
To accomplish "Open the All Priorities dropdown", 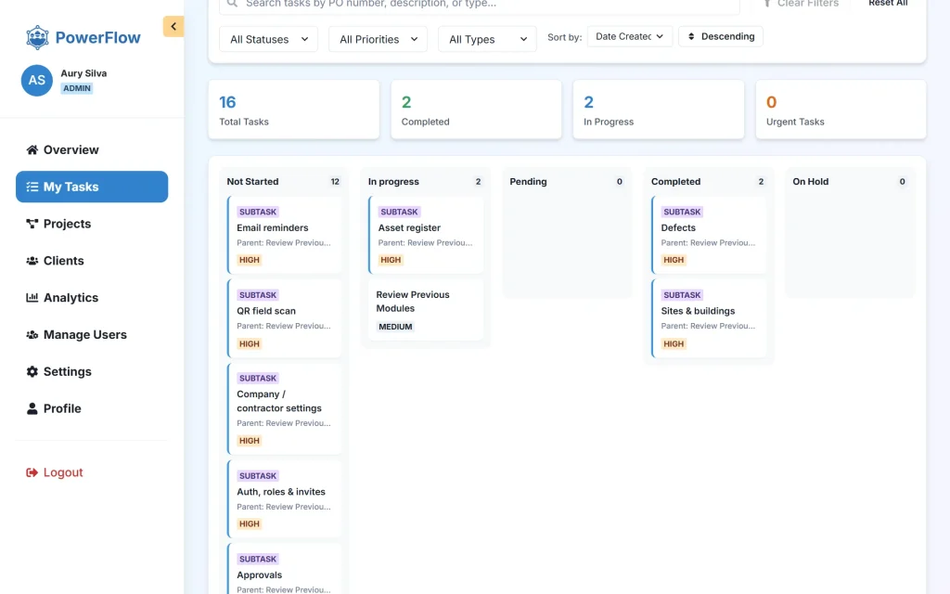I will [379, 39].
